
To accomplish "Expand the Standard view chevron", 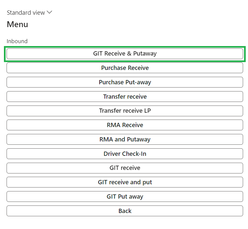I will pos(49,12).
